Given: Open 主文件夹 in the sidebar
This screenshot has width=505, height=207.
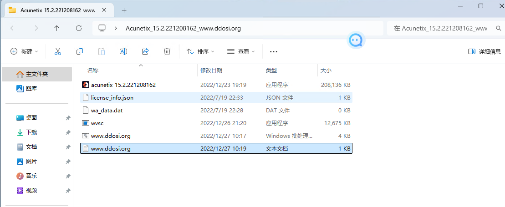Looking at the screenshot, I should click(x=37, y=74).
